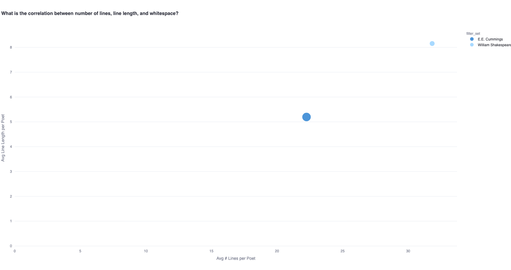Select the light blue Shakespeare data point
The height and width of the screenshot is (270, 511).
click(x=432, y=43)
